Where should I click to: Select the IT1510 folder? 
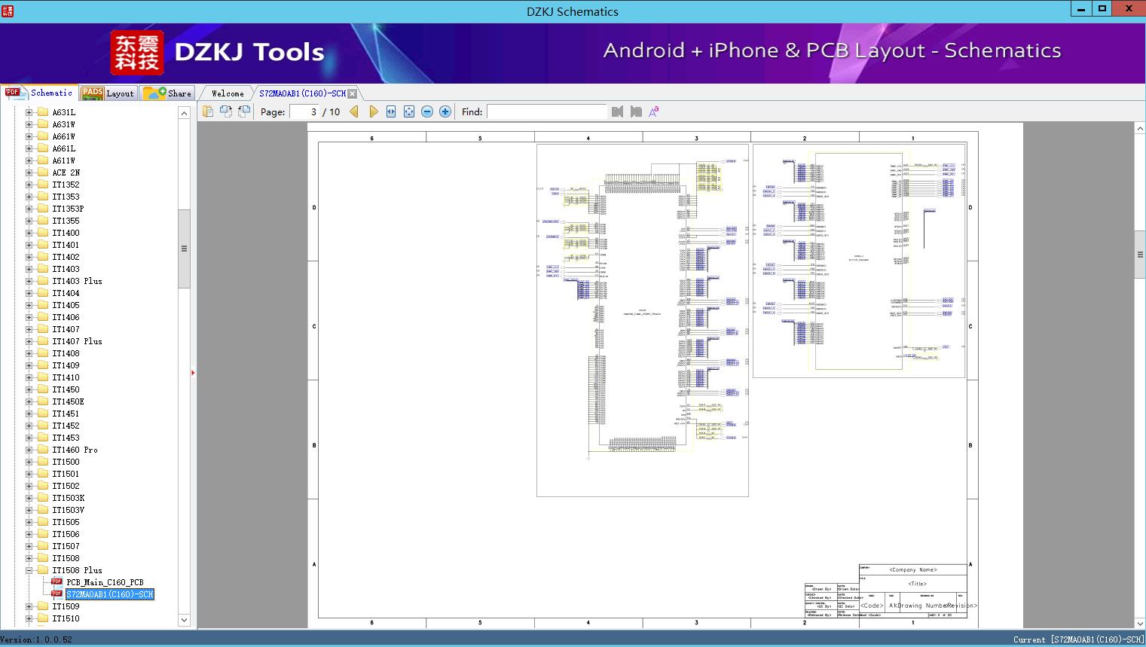coord(66,618)
